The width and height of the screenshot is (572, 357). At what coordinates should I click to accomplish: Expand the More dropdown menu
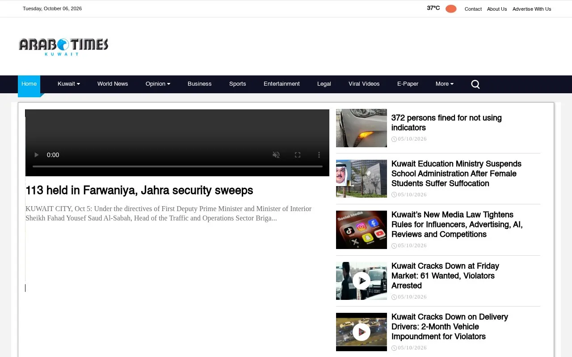[445, 84]
